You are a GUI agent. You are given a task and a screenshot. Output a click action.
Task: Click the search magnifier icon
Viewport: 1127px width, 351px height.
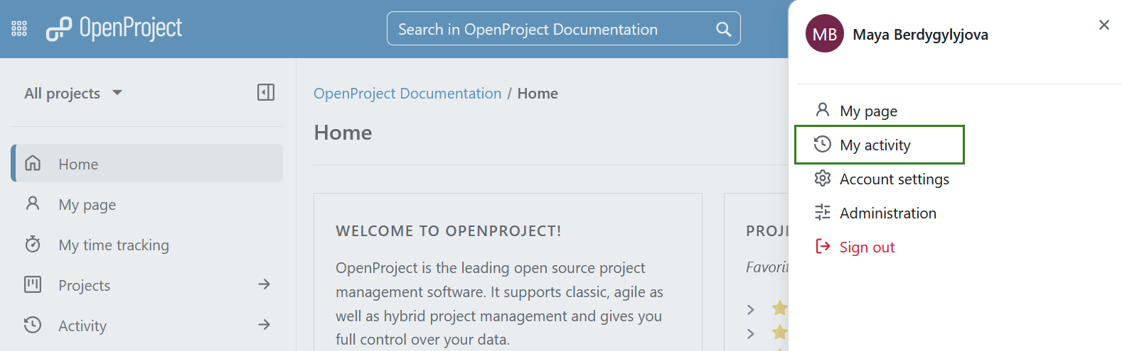723,29
